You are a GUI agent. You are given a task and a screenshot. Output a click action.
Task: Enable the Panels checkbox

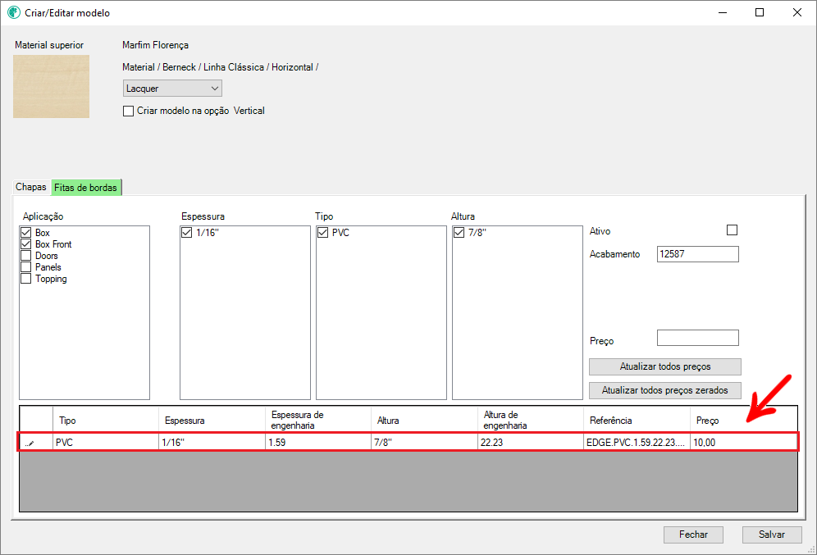(x=26, y=267)
